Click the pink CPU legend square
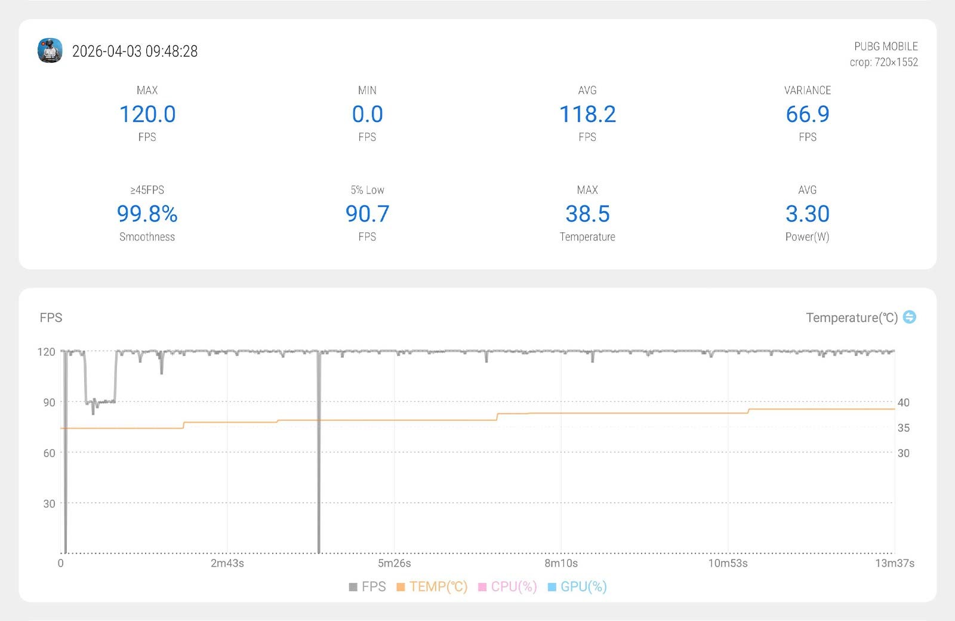 [x=482, y=587]
